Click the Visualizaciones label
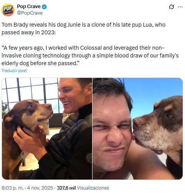Viewport: 185px width, 195px height. coord(93,188)
